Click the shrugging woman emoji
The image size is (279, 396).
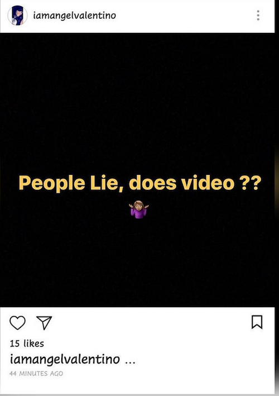[x=139, y=209]
